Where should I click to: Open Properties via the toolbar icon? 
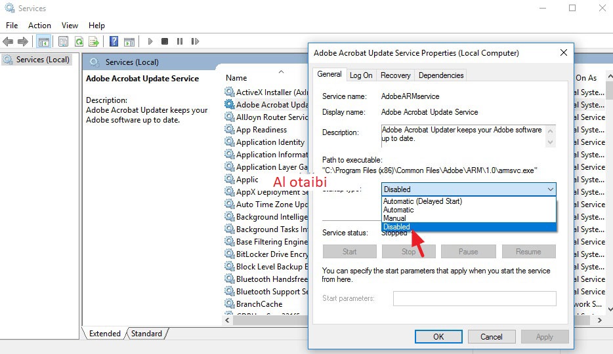pyautogui.click(x=63, y=41)
